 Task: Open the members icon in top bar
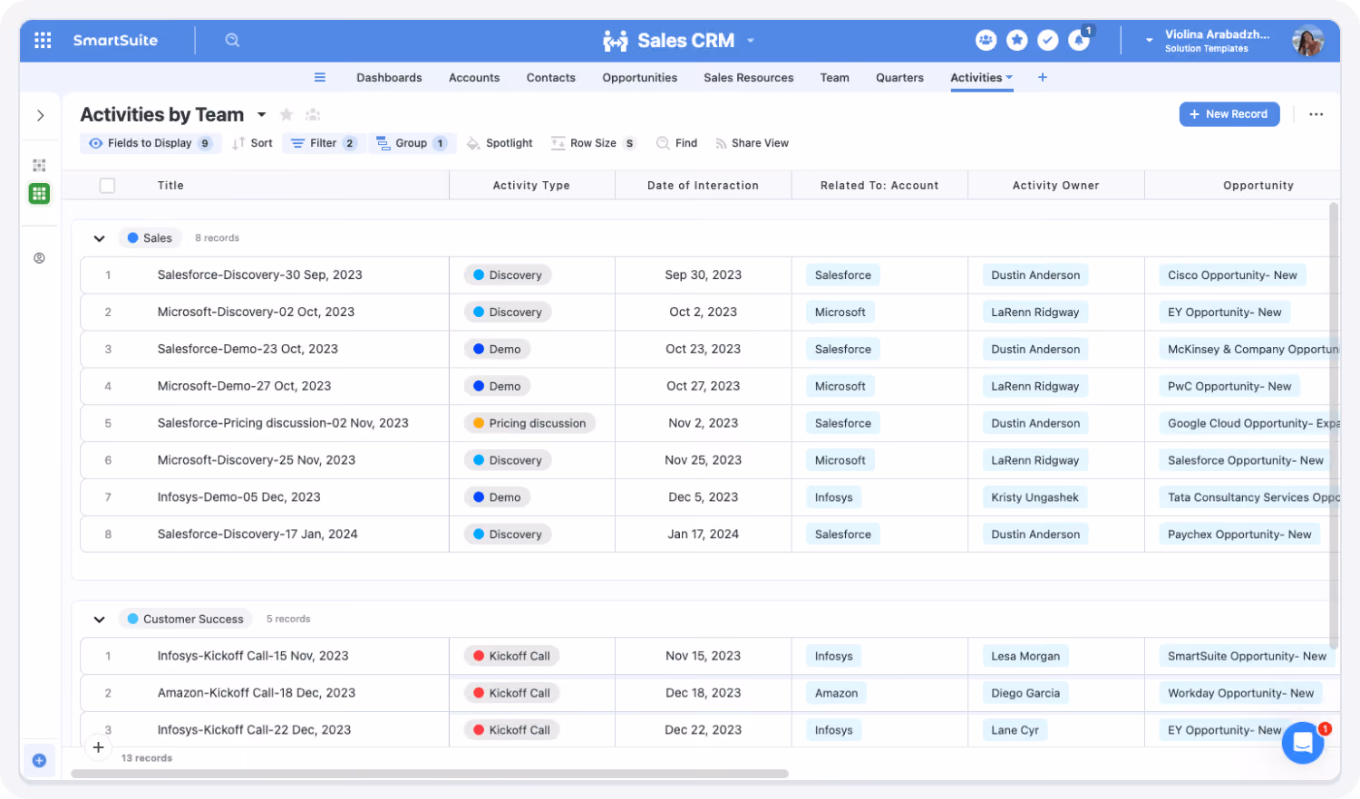pos(986,40)
